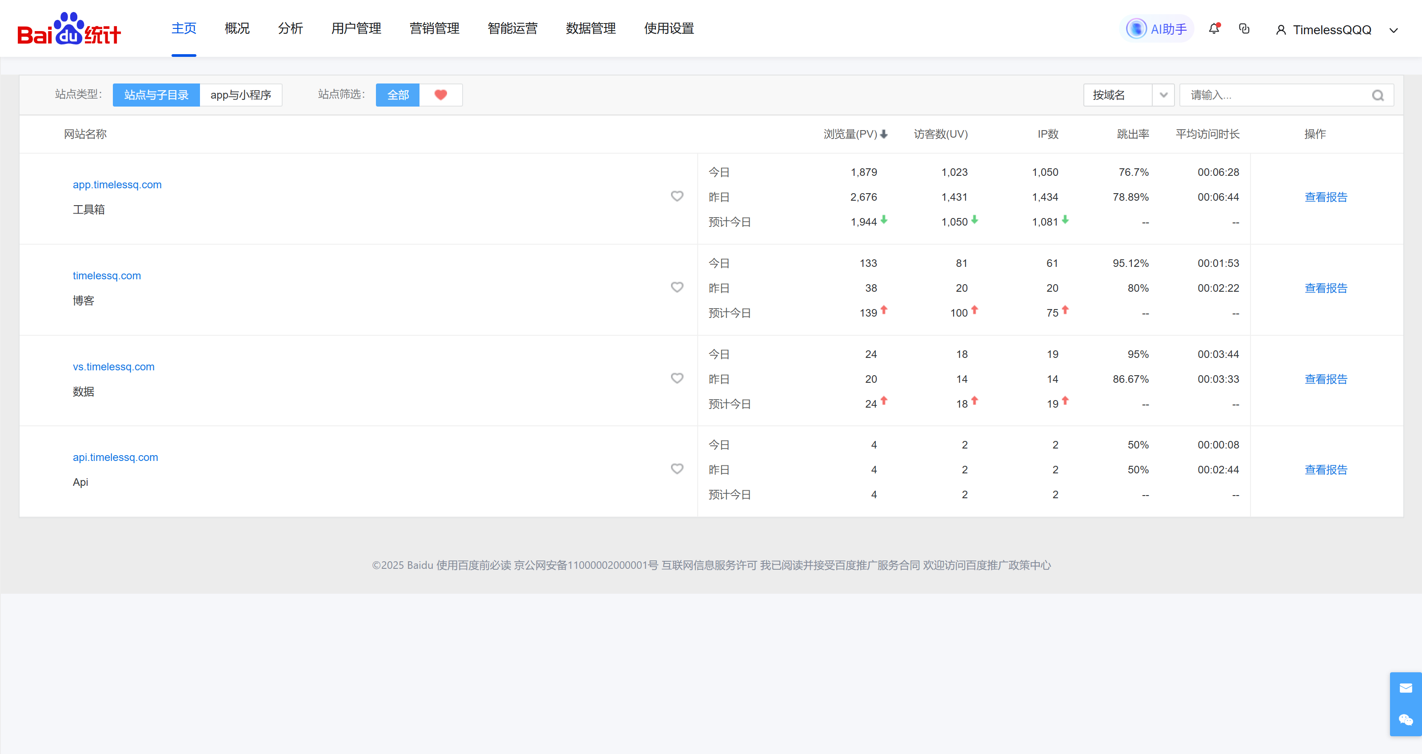This screenshot has width=1422, height=754.
Task: Favorite timelessq.com with the heart
Action: [x=677, y=287]
